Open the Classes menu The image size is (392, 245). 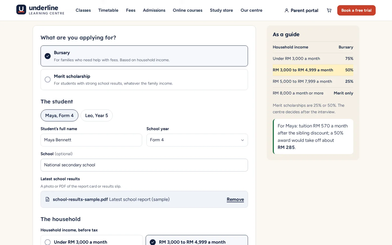click(x=83, y=10)
